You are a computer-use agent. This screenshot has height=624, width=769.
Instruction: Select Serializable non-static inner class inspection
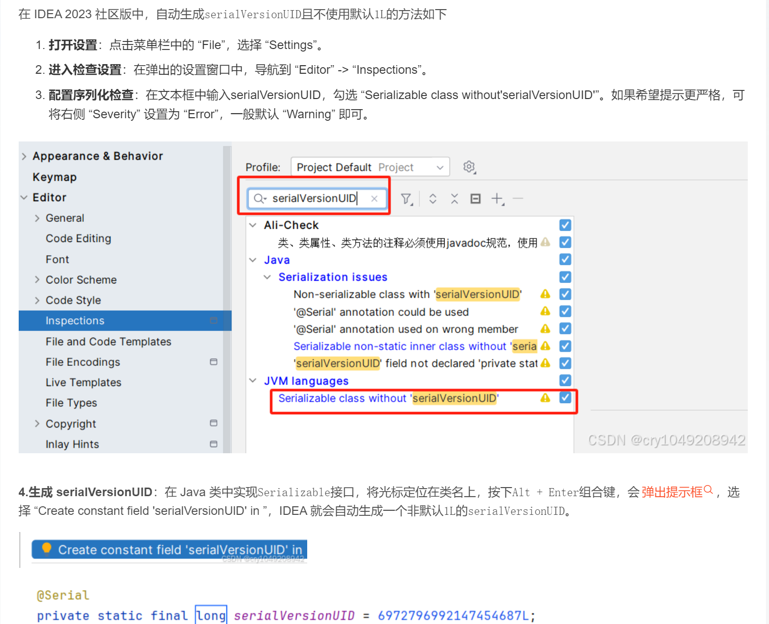click(x=415, y=346)
